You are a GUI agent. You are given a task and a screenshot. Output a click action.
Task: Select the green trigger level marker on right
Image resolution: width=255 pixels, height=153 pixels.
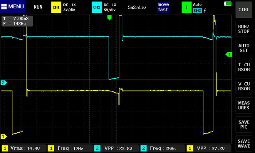(x=229, y=54)
